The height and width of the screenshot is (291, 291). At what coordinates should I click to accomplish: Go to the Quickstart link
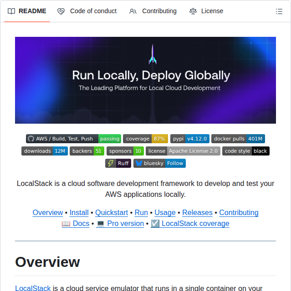tap(112, 212)
